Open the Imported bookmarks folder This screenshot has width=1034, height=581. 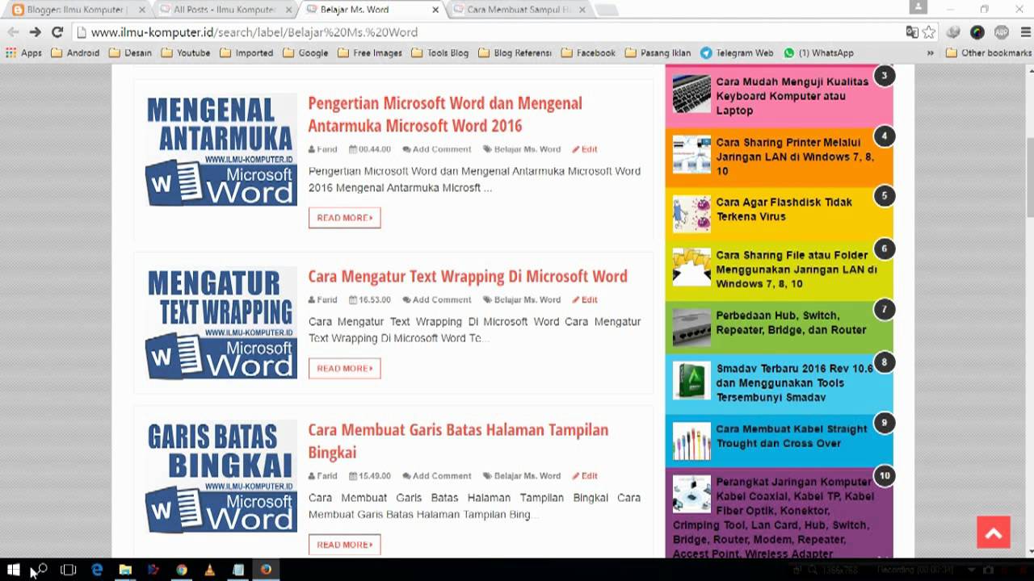(246, 52)
